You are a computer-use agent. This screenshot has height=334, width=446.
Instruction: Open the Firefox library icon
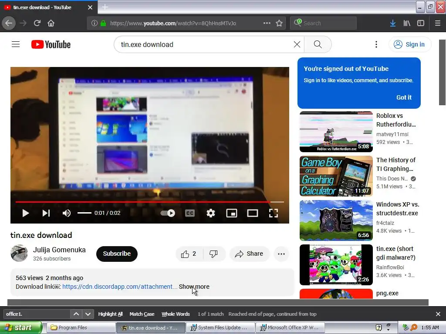tap(407, 23)
